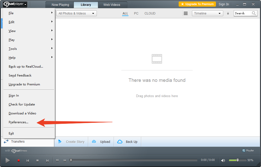Select Preferences from the menu
The image size is (261, 167).
(18, 122)
